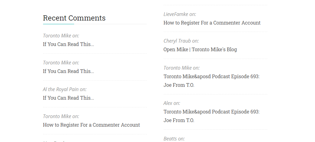Select second Toronto Mike commenter name in list
Screen dimensions: 315x142
coord(57,63)
